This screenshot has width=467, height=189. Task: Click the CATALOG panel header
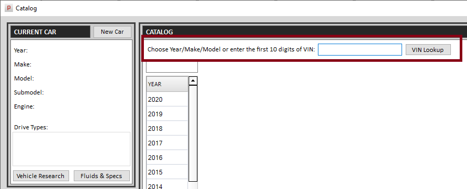pyautogui.click(x=305, y=32)
